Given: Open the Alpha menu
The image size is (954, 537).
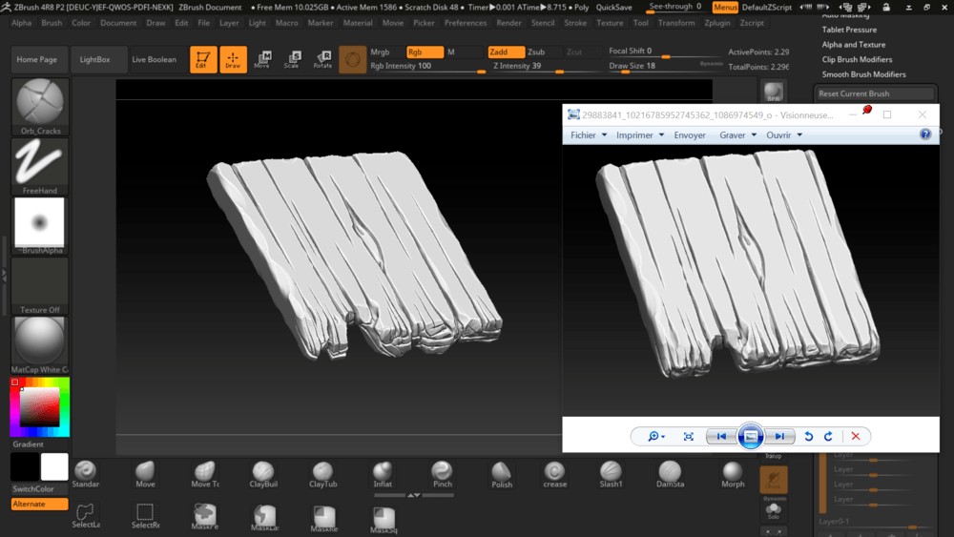Looking at the screenshot, I should [21, 23].
